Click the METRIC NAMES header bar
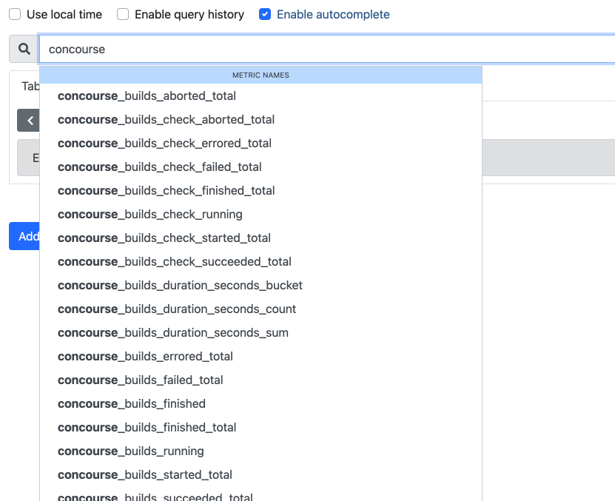Screen dimensions: 615x501 coord(261,75)
